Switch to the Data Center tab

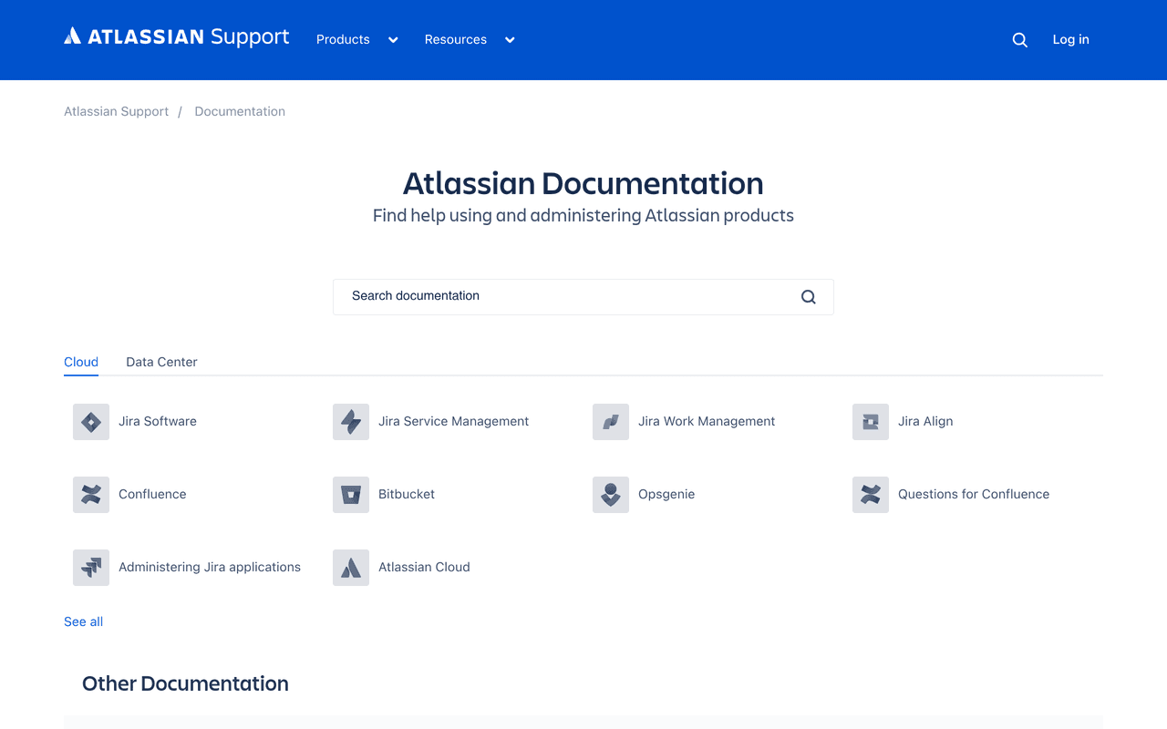[x=161, y=362]
